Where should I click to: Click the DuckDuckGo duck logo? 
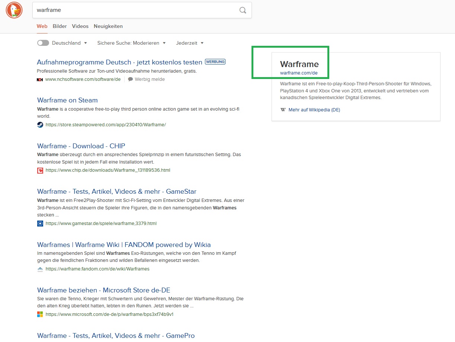(x=14, y=10)
